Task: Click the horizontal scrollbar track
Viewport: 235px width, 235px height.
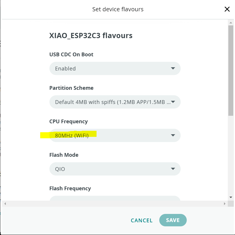Action: (x=115, y=204)
